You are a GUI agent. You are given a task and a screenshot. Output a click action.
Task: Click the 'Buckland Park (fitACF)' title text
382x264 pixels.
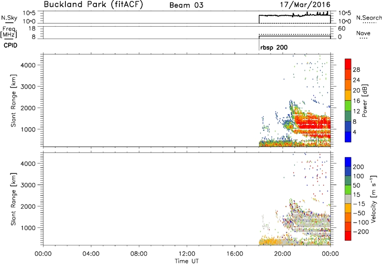pyautogui.click(x=93, y=5)
